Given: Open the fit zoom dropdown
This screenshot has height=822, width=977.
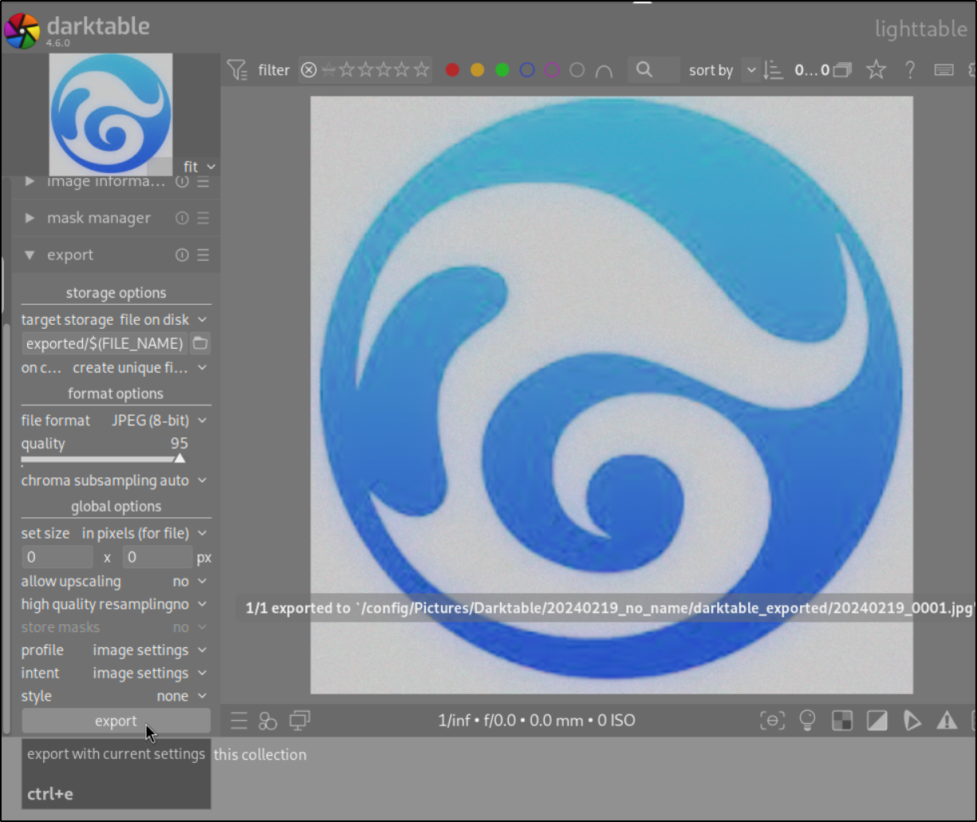Looking at the screenshot, I should click(199, 167).
